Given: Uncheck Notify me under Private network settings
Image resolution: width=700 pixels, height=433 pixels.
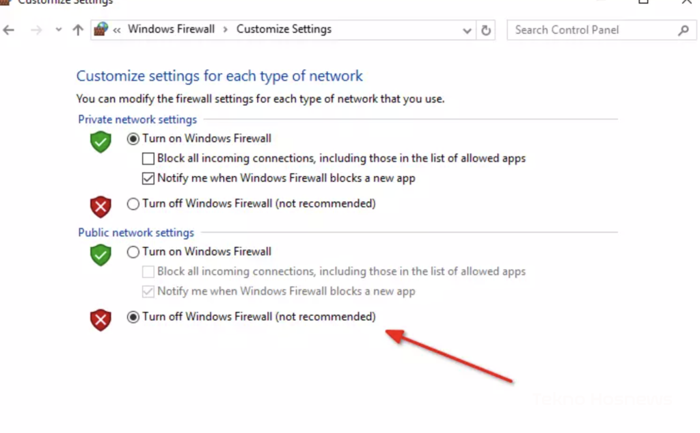Looking at the screenshot, I should 148,179.
